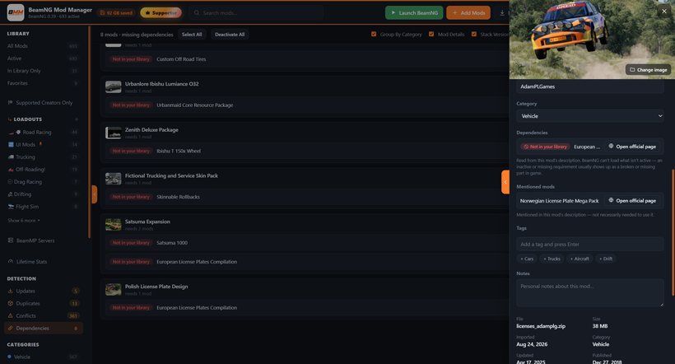Collapse details panel with orange arrow tab

click(505, 182)
